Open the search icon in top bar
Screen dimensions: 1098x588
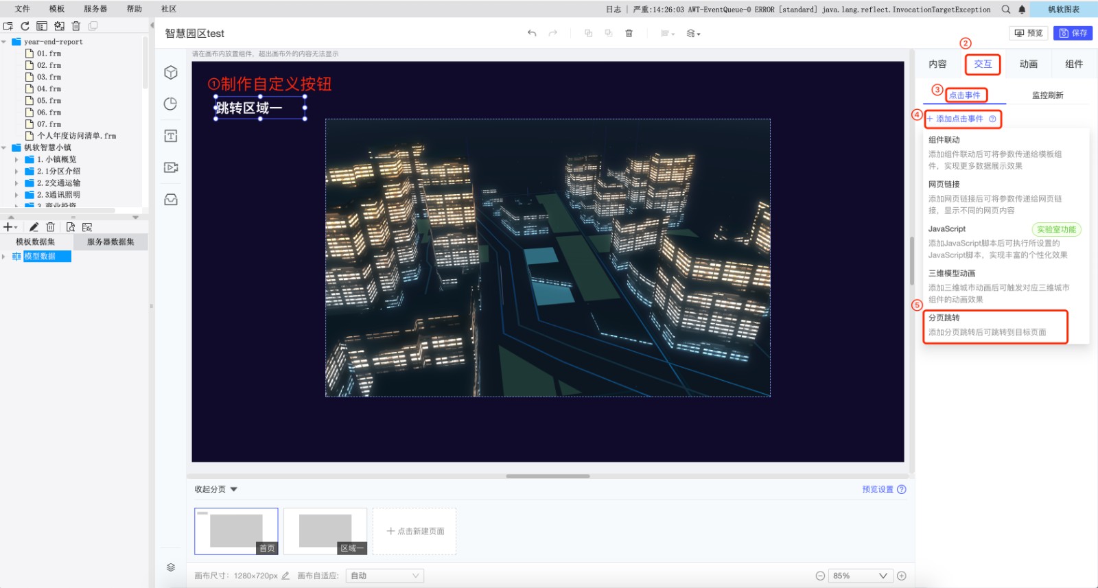[1006, 10]
